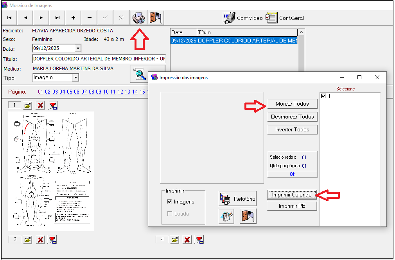Click the open folder icon for image slot 1
The height and width of the screenshot is (260, 395).
pos(27,106)
